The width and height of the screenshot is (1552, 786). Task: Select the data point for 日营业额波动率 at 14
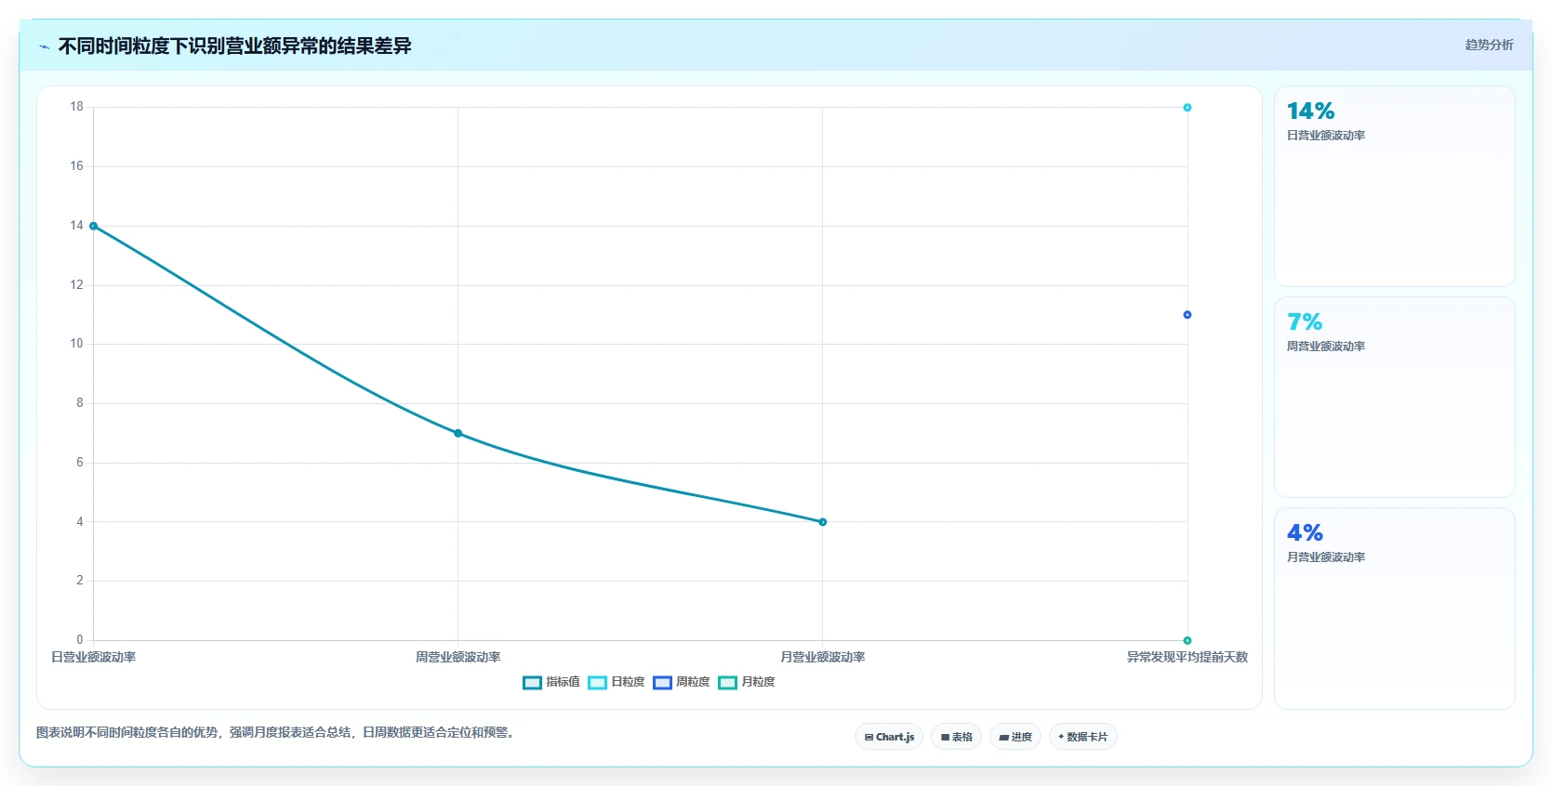point(93,226)
